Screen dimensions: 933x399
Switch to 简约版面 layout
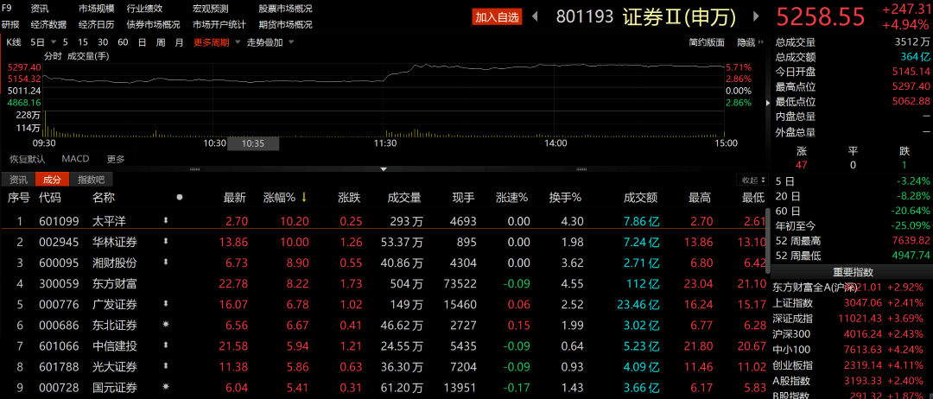coord(707,42)
